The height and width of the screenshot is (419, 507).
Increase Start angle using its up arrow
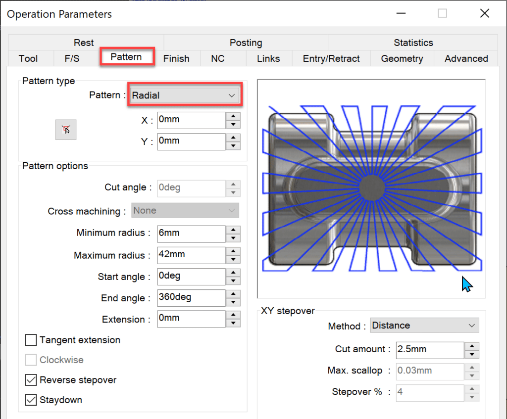pyautogui.click(x=233, y=274)
